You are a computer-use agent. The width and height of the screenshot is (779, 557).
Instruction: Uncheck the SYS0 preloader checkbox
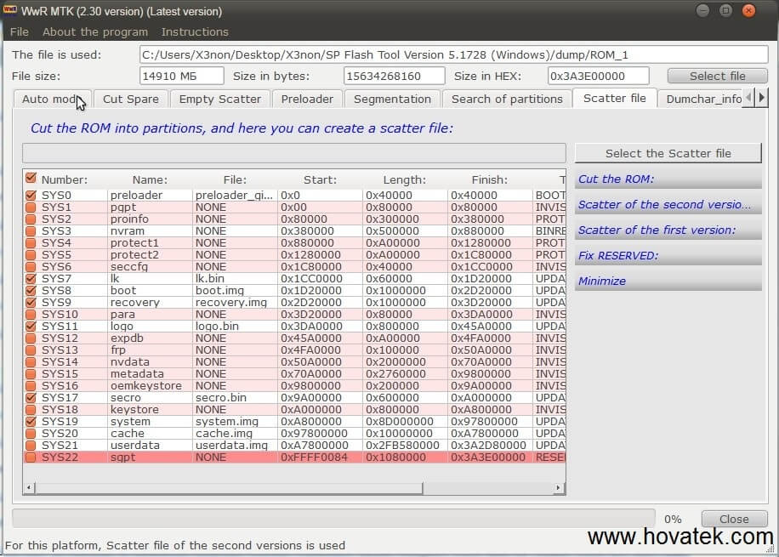pos(31,196)
